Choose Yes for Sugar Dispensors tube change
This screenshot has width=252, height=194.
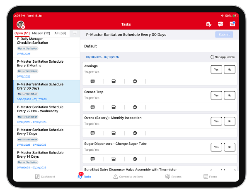tap(216, 147)
